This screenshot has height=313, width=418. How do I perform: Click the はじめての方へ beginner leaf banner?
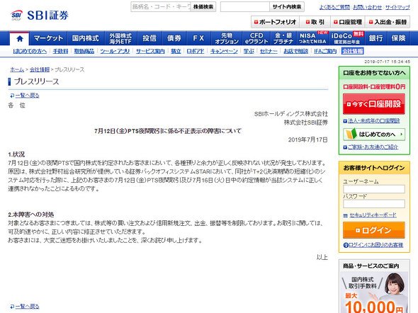point(374,135)
